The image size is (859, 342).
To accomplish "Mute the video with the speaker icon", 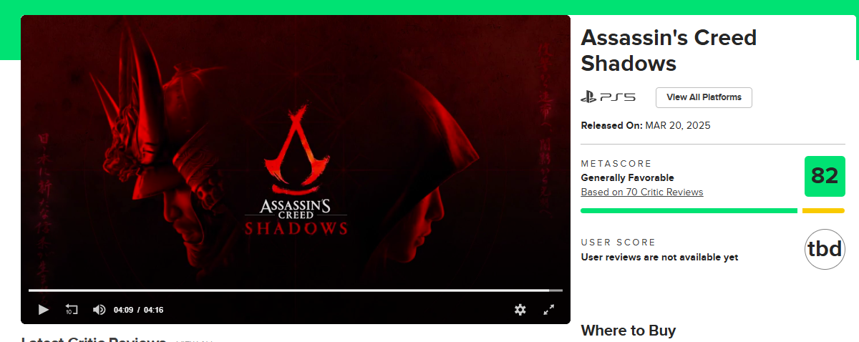I will [100, 309].
